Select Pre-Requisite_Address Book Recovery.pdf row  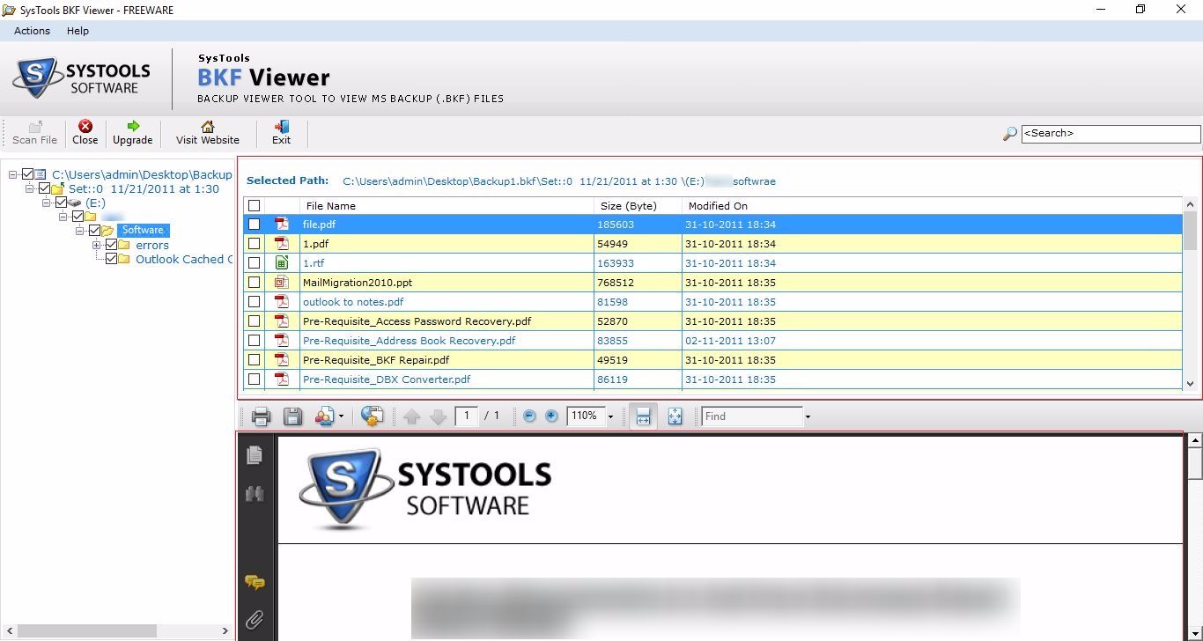(x=713, y=341)
